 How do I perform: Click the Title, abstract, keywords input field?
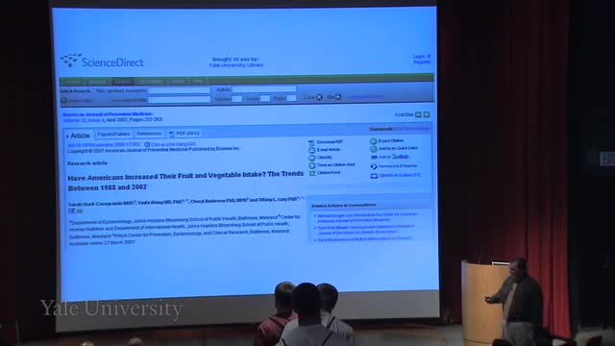point(179,90)
